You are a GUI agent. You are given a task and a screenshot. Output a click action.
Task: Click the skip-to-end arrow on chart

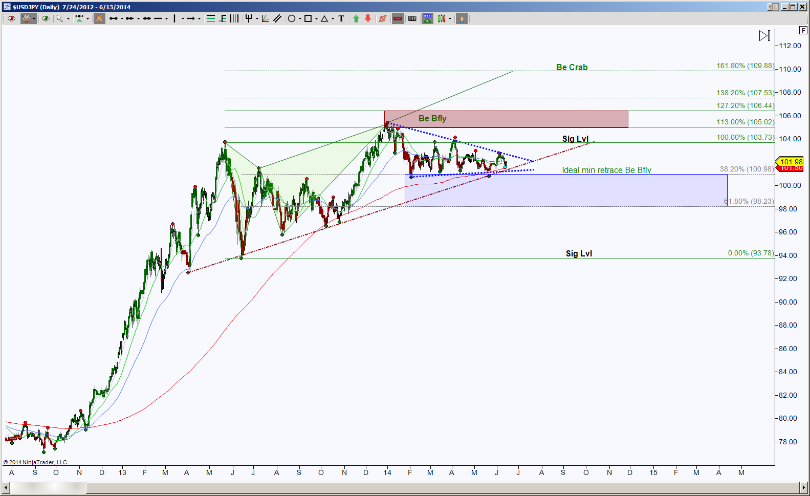(x=764, y=35)
